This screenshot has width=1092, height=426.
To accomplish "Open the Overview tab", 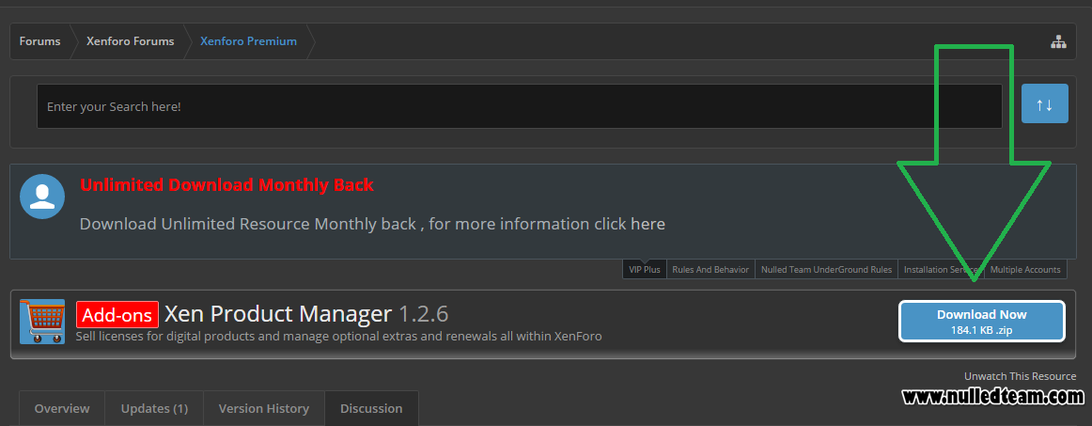I will (62, 408).
